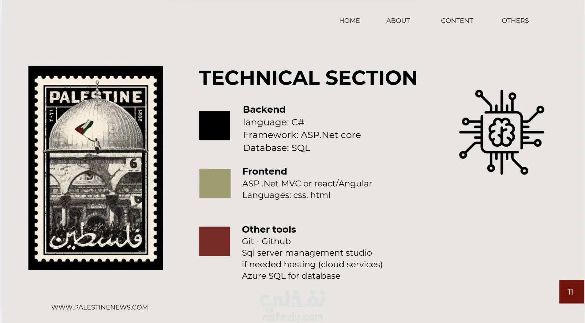The image size is (585, 323).
Task: Click the "Git - Github" text line
Action: pyautogui.click(x=266, y=241)
